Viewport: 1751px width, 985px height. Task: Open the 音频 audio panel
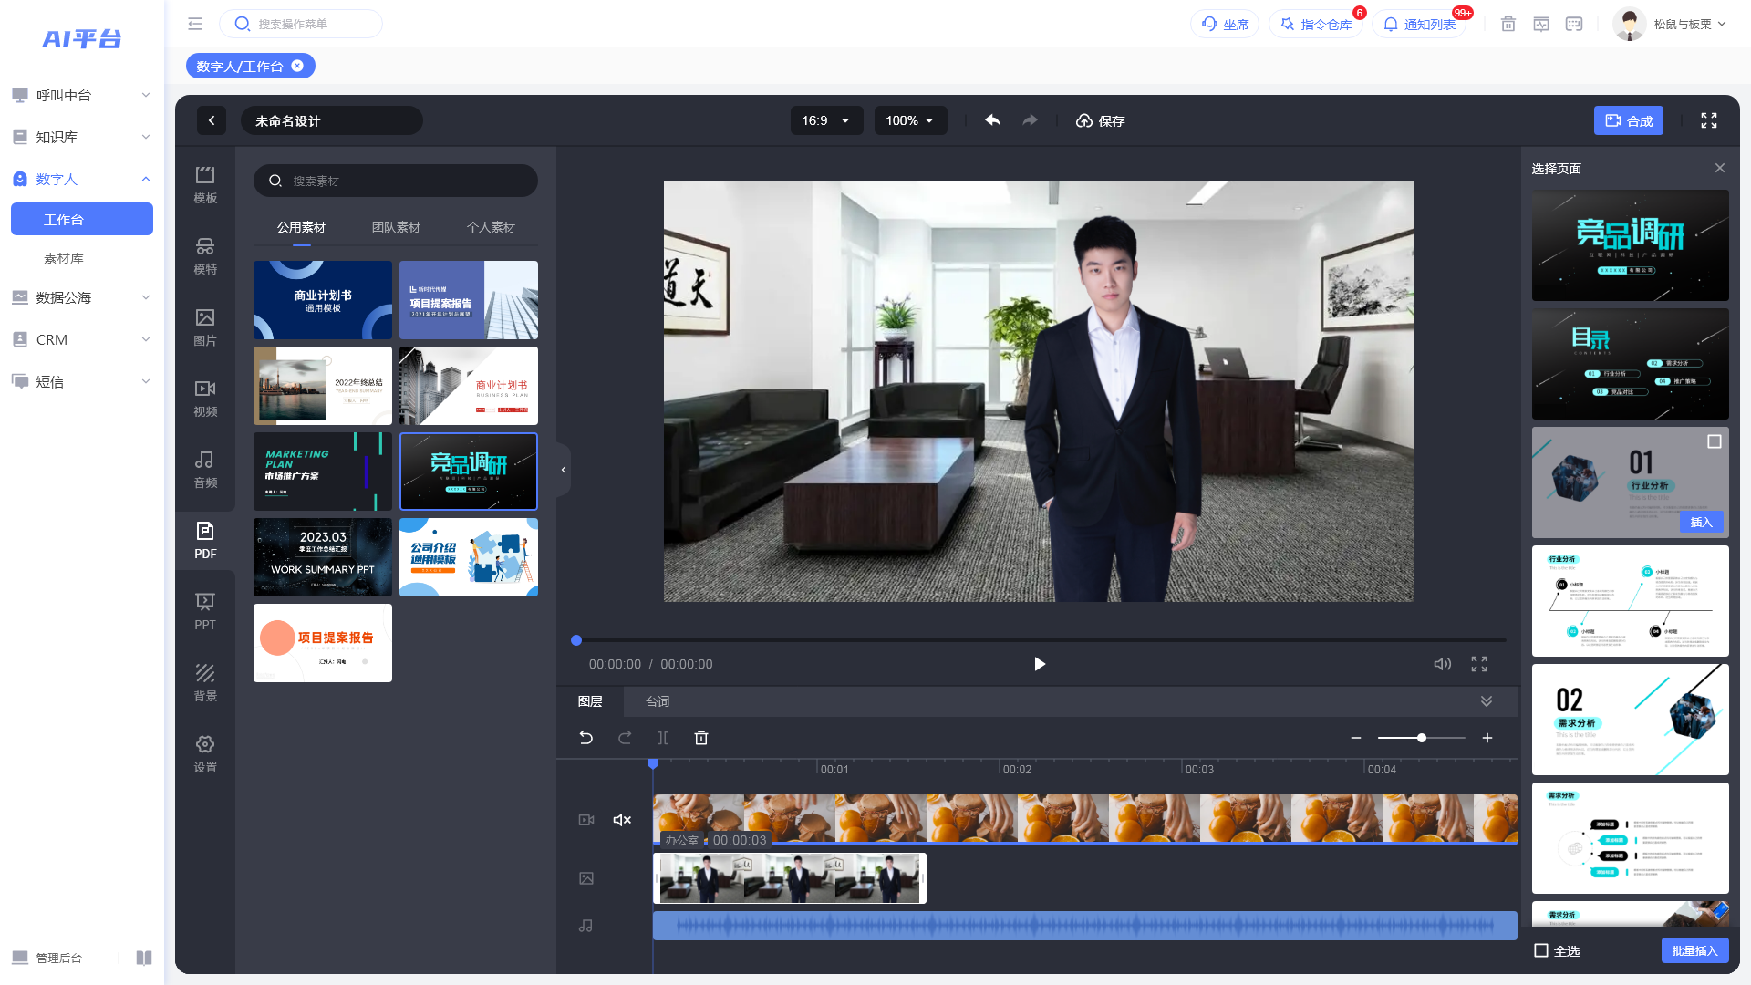[x=205, y=470]
